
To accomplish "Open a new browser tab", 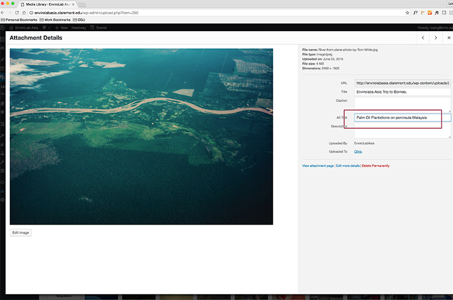I will [82, 5].
